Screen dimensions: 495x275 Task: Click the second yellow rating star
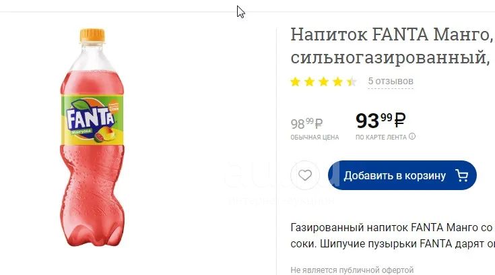[309, 82]
